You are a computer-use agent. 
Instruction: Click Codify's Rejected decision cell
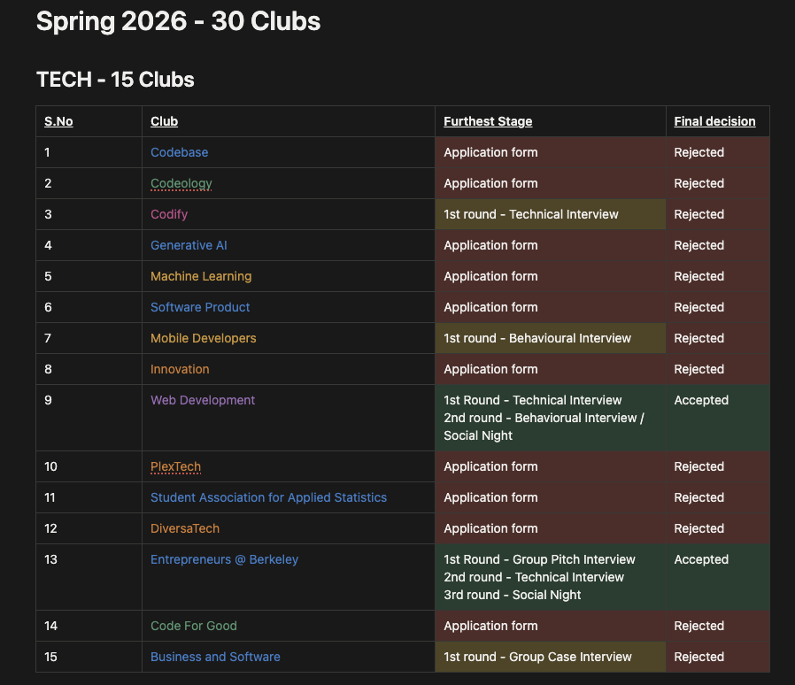pyautogui.click(x=717, y=214)
